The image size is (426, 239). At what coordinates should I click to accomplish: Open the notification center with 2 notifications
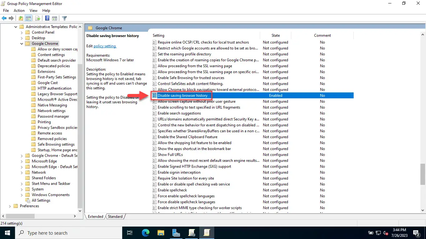pos(417,233)
